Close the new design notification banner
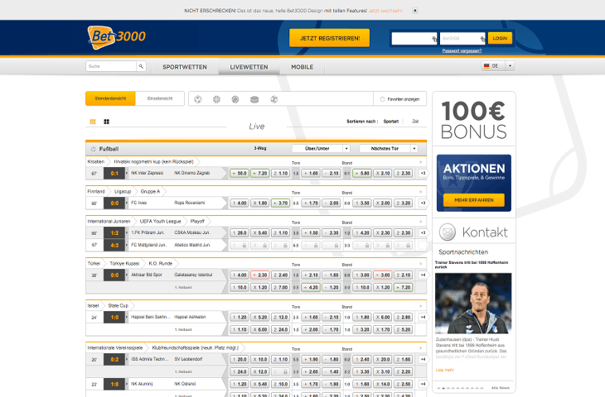This screenshot has width=605, height=397. 415,11
